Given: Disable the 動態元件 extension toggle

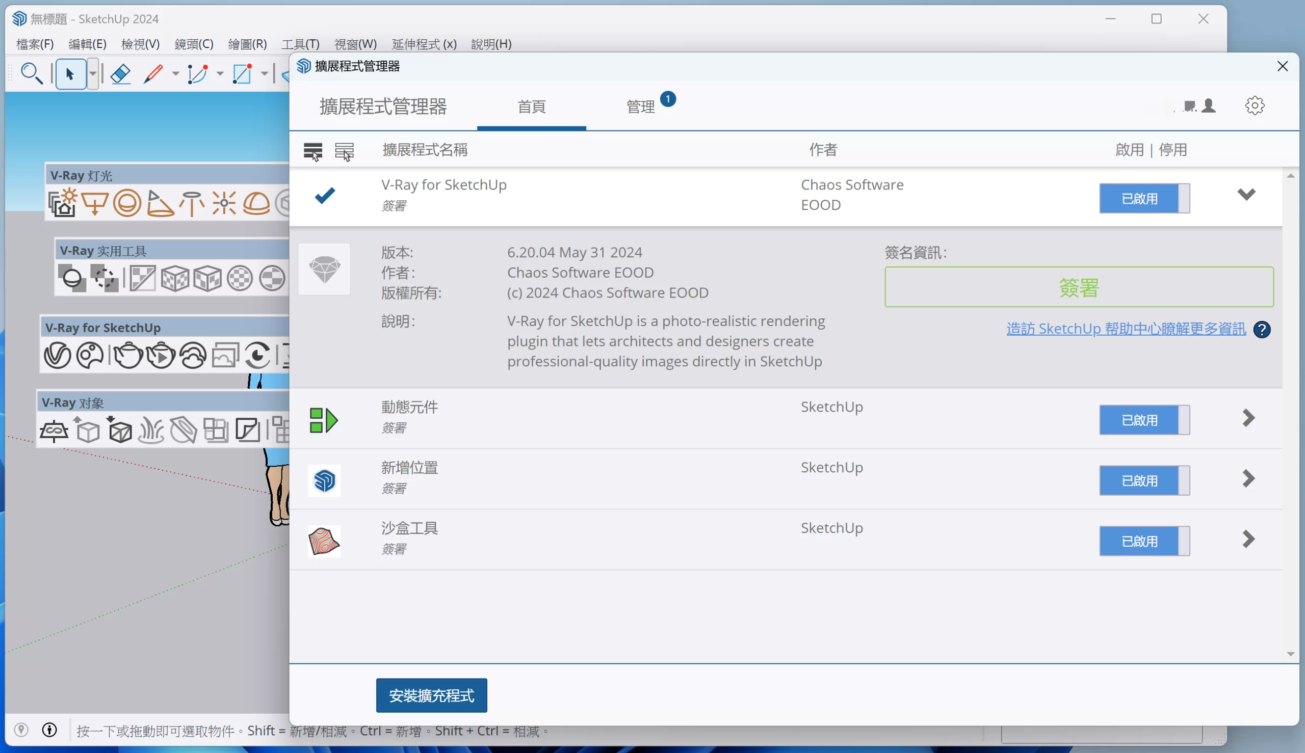Looking at the screenshot, I should coord(1144,420).
